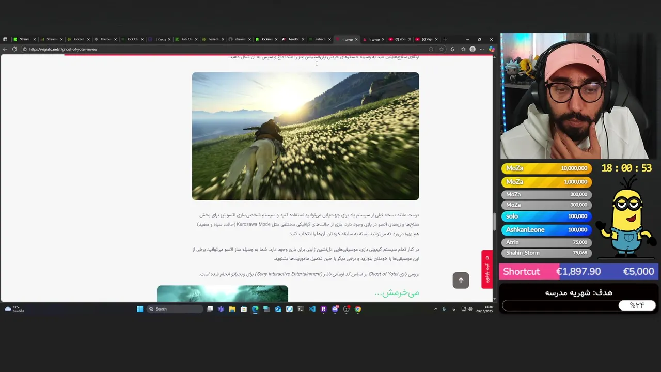Open the Windows Start menu
The image size is (661, 372).
coord(139,309)
